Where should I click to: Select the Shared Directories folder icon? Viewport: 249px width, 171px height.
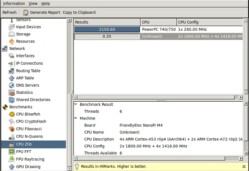pos(12,100)
